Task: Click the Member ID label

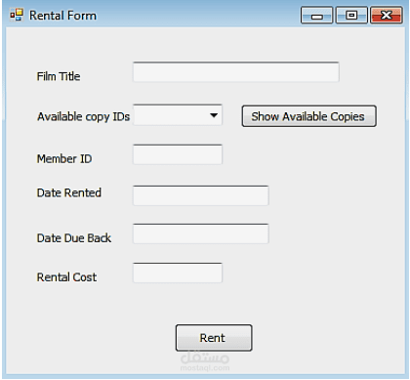Action: tap(64, 159)
